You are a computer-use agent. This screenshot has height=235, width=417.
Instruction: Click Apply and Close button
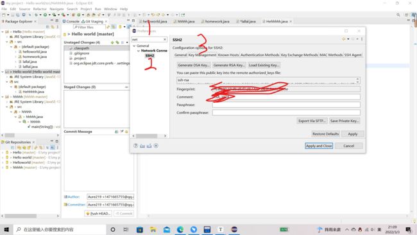[x=319, y=146]
